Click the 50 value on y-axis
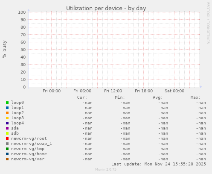Image resolution: width=212 pixels, height=174 pixels. pos(23,50)
